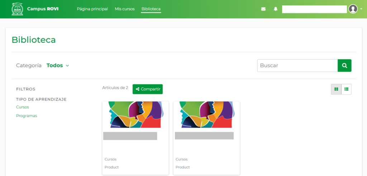Image resolution: width=367 pixels, height=176 pixels.
Task: Filter by Programas learning type
Action: pos(27,116)
